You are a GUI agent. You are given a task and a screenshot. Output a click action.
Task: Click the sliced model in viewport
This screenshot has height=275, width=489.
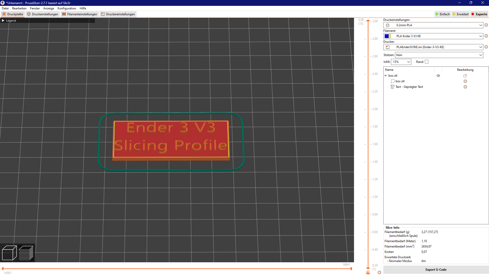point(171,140)
